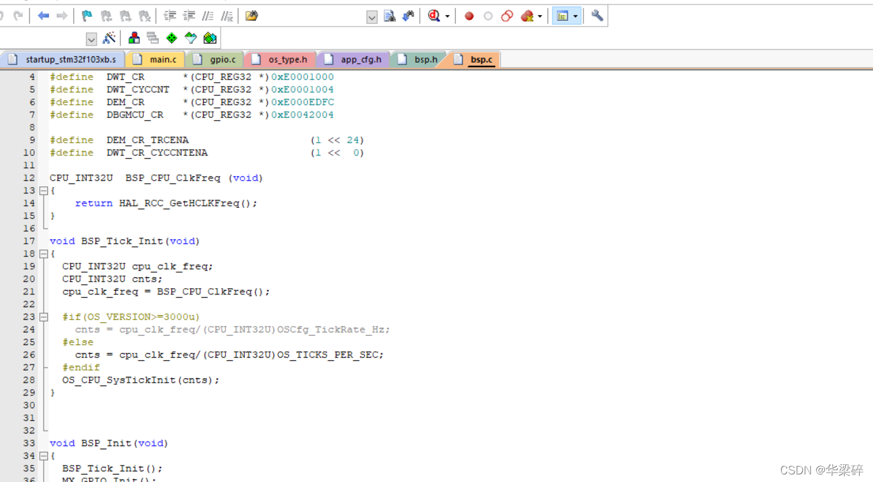This screenshot has height=482, width=873.
Task: Unindent the selected lines
Action: pos(188,16)
